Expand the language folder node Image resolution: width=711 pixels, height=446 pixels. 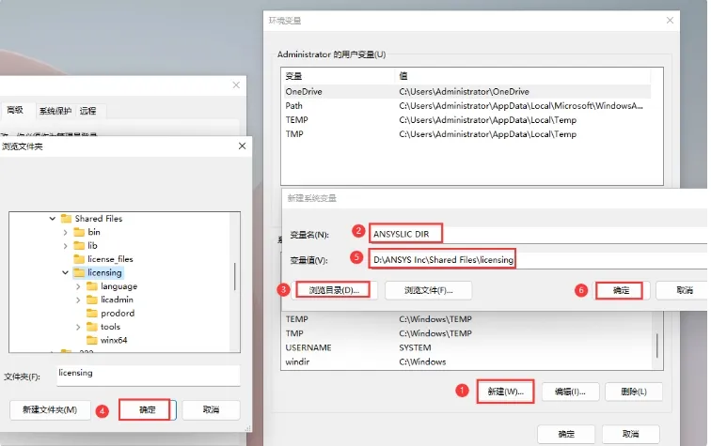pyautogui.click(x=78, y=286)
